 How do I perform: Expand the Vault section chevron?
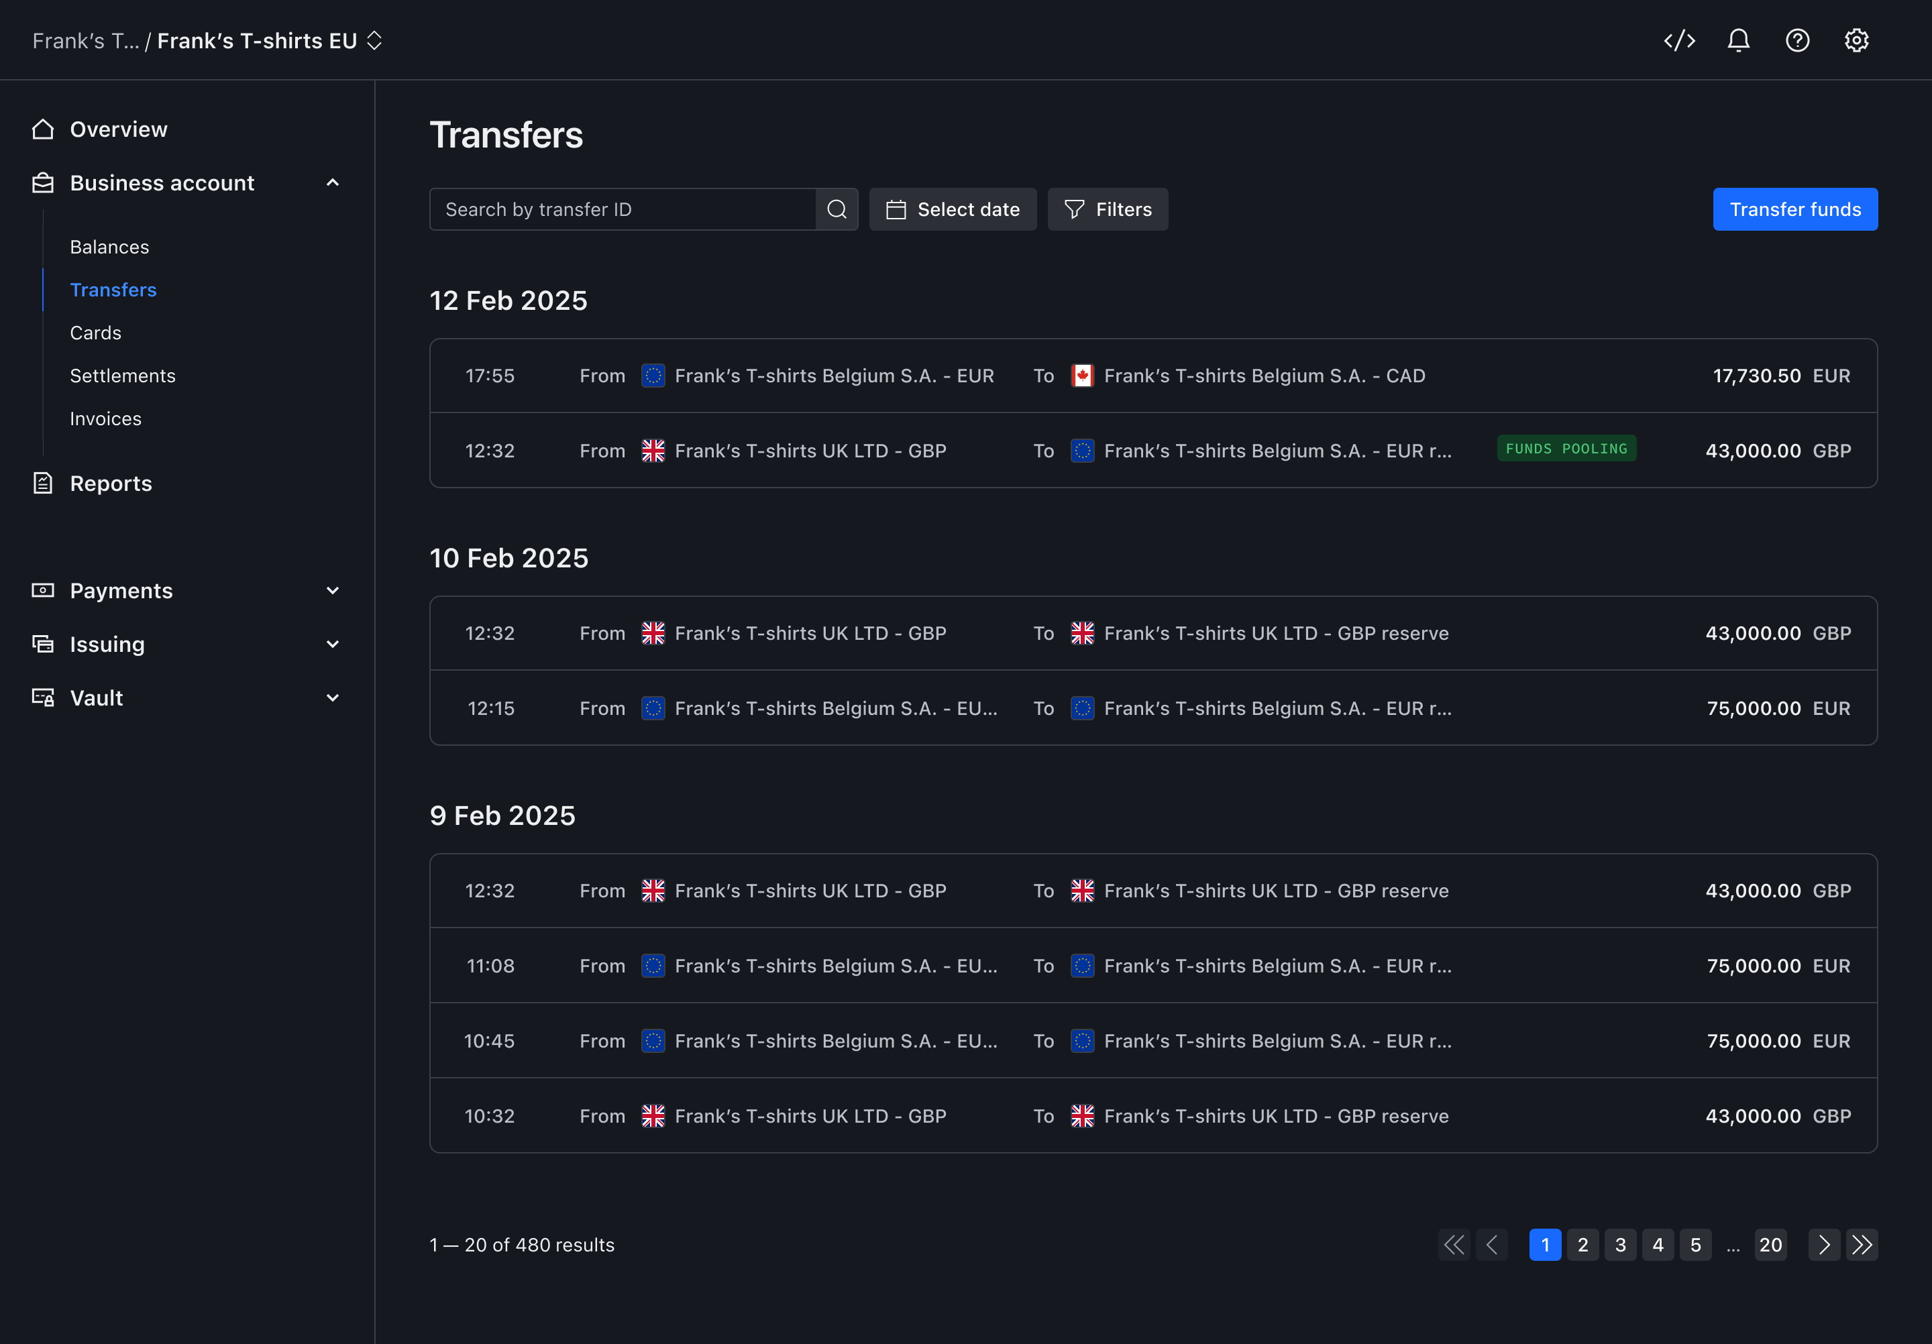pyautogui.click(x=332, y=697)
